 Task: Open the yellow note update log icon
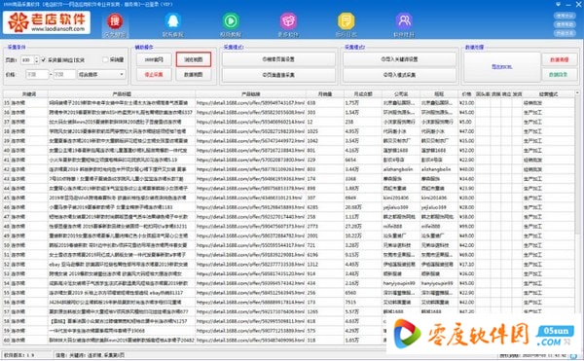click(346, 21)
